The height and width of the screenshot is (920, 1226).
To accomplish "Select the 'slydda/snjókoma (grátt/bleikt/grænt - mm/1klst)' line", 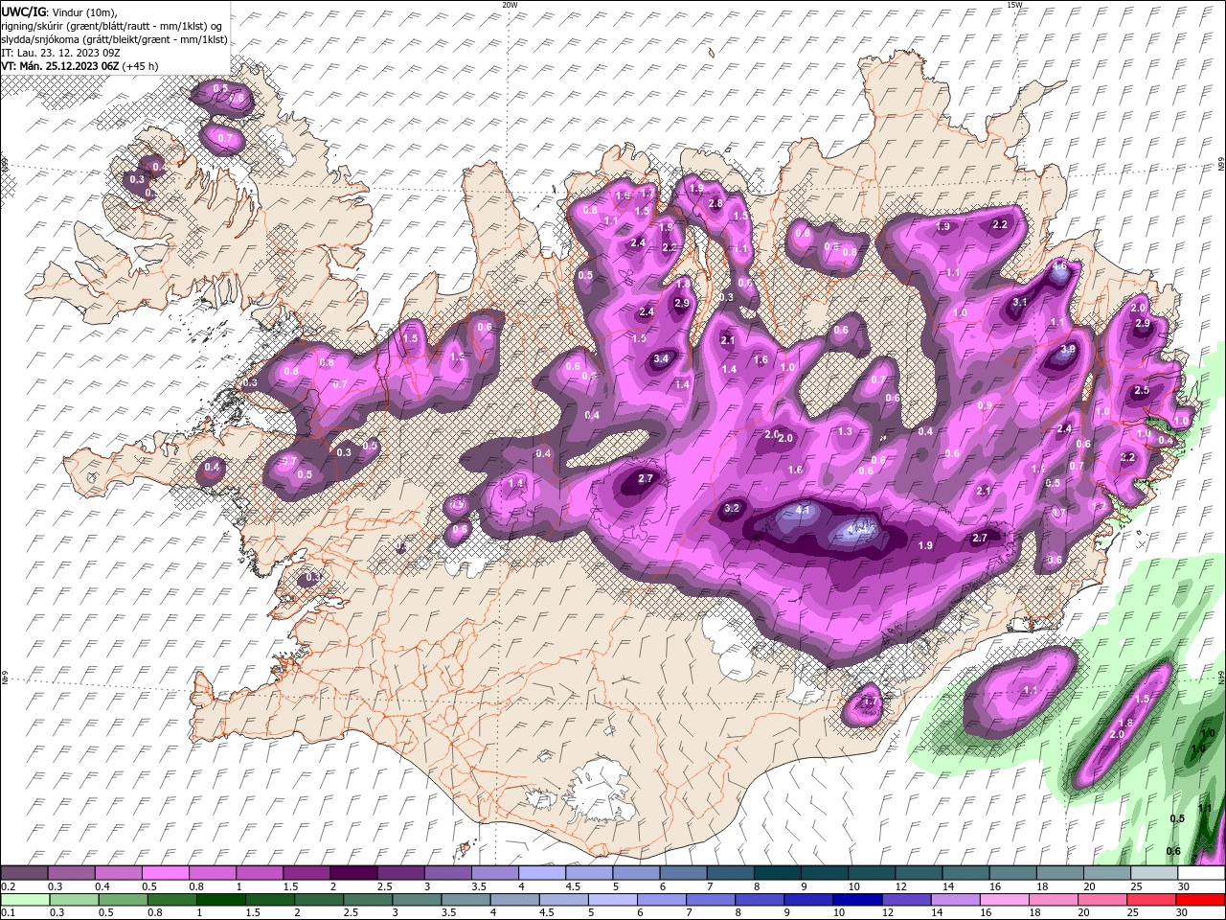I will pyautogui.click(x=114, y=39).
